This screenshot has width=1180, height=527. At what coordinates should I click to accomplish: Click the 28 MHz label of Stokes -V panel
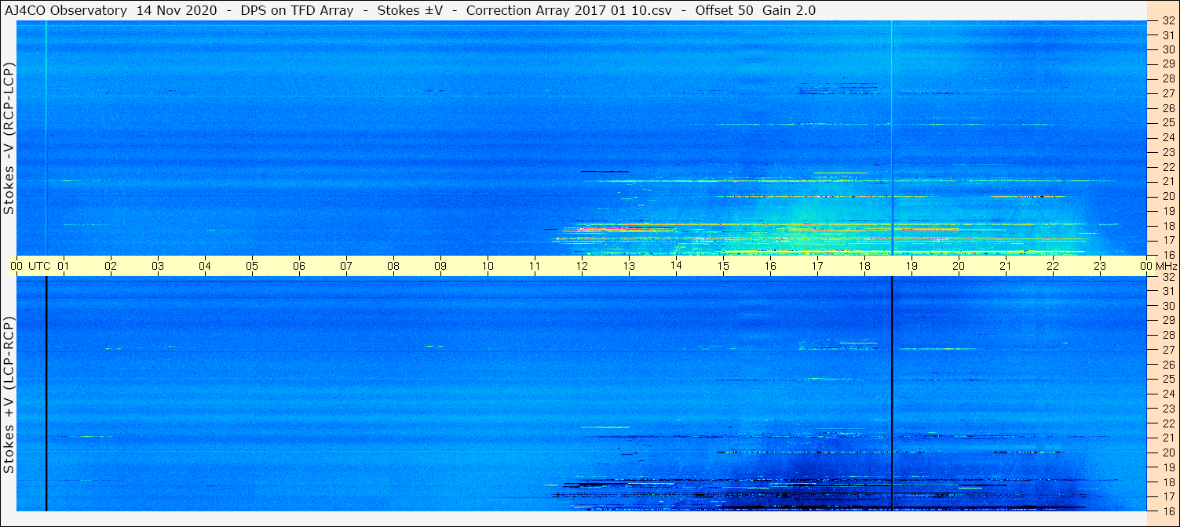point(1167,78)
